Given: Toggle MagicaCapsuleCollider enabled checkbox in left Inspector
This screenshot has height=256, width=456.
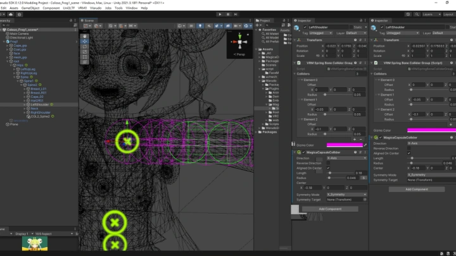Looking at the screenshot, I should [x=303, y=152].
